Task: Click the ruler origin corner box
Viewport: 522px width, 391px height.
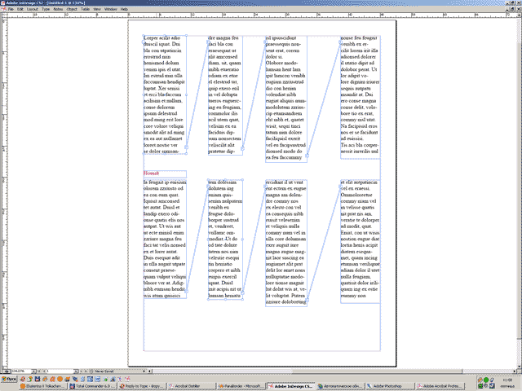Action: pyautogui.click(x=3, y=15)
